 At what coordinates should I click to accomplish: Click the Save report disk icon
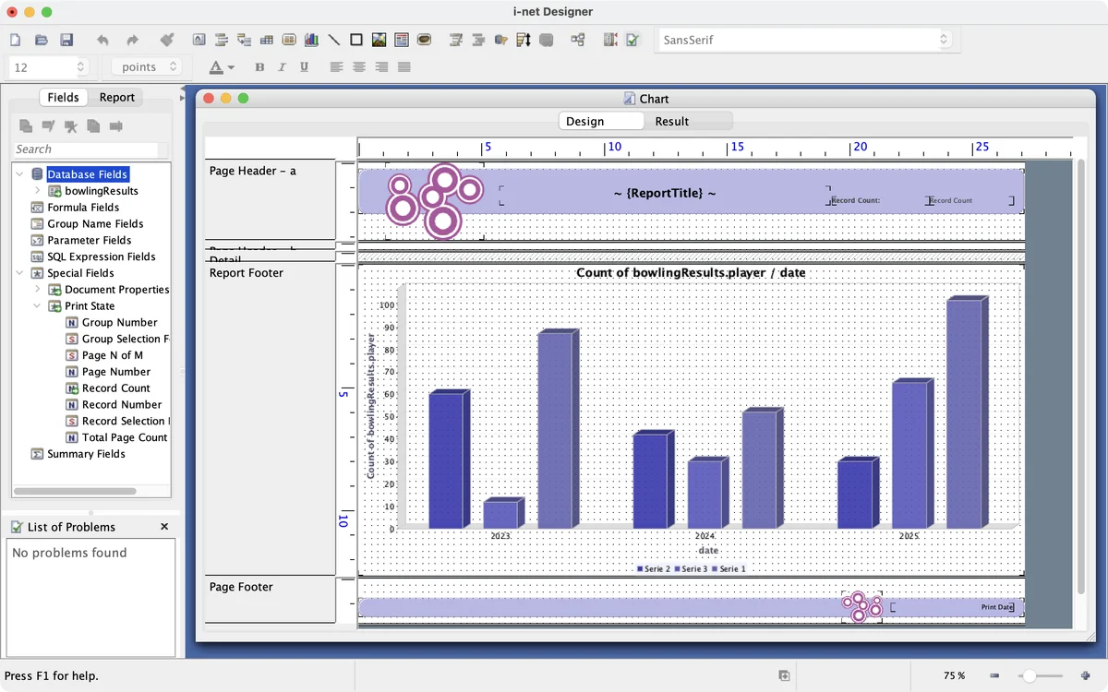66,40
